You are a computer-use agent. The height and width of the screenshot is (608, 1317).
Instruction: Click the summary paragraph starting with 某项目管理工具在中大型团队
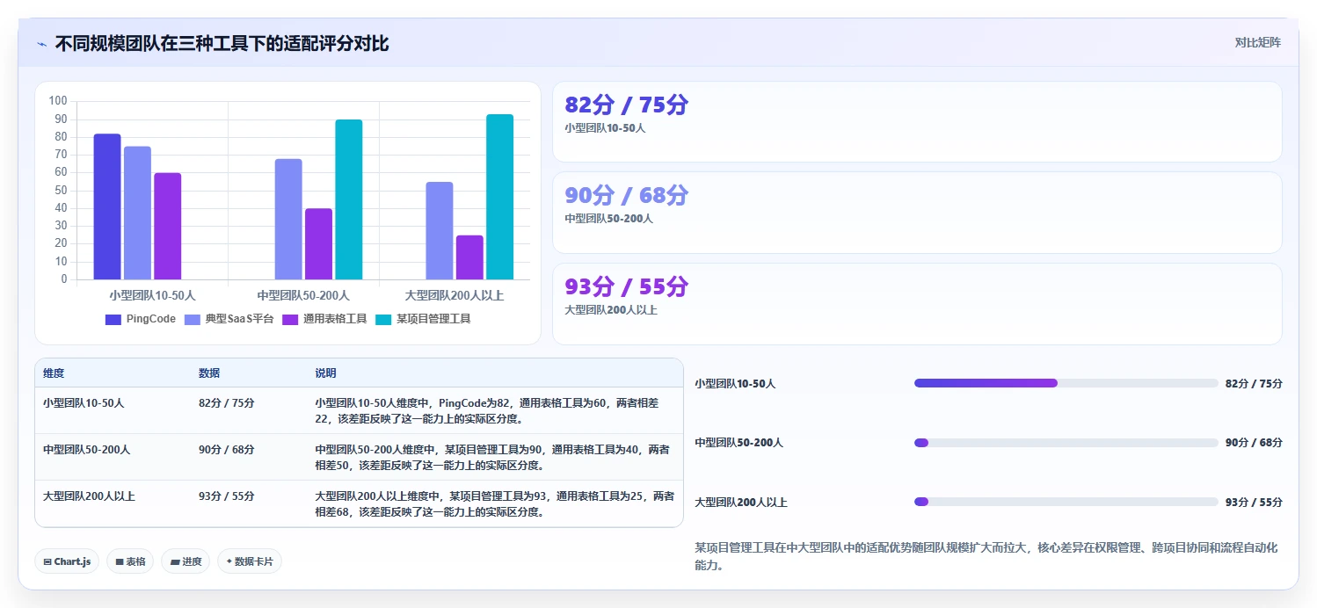(x=986, y=557)
